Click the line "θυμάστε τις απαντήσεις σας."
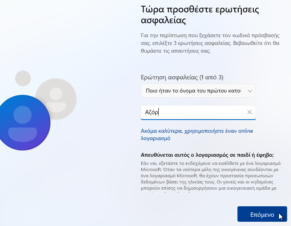The width and height of the screenshot is (291, 226). click(176, 51)
